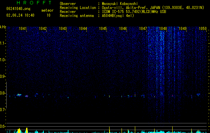Click the kHz axis unit label

point(3,27)
